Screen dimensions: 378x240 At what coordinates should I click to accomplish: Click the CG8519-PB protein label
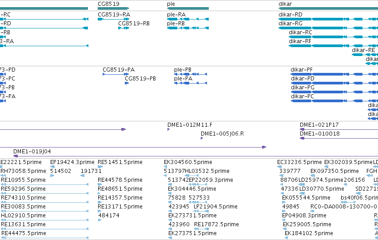140,79
